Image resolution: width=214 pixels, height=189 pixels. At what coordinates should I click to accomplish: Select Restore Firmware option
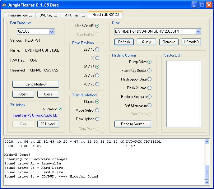149,97
